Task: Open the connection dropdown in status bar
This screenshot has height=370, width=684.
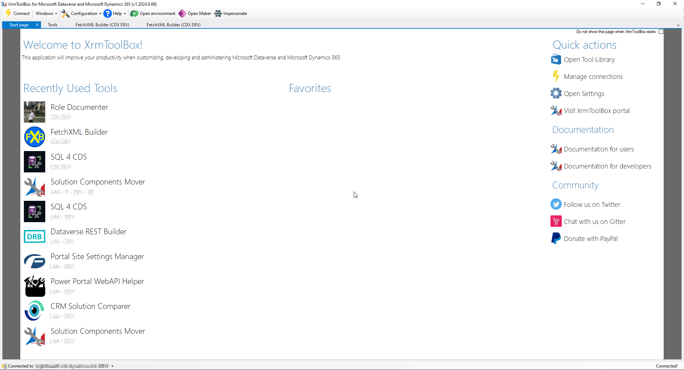Action: [x=112, y=366]
